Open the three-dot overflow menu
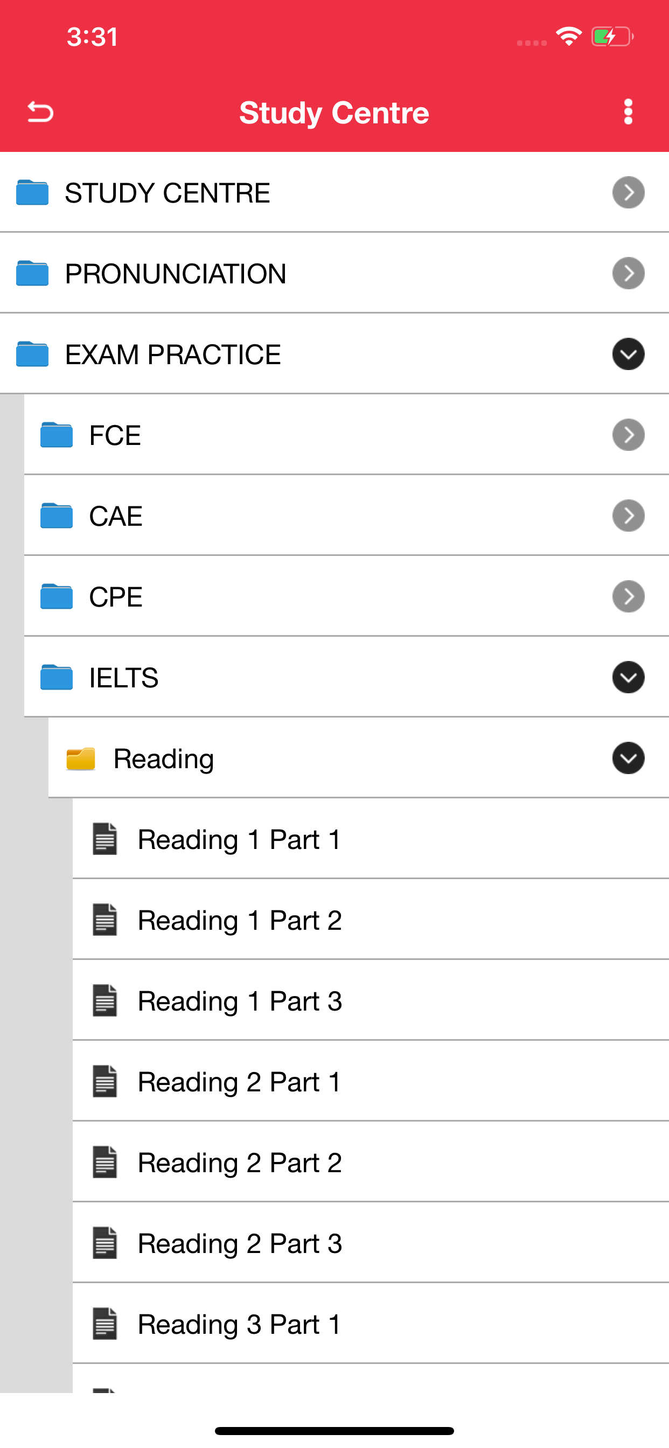This screenshot has height=1448, width=669. pyautogui.click(x=628, y=112)
